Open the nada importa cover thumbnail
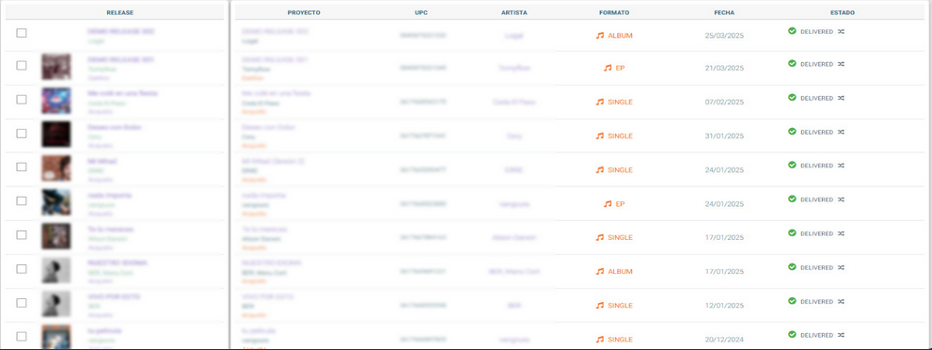 tap(56, 202)
